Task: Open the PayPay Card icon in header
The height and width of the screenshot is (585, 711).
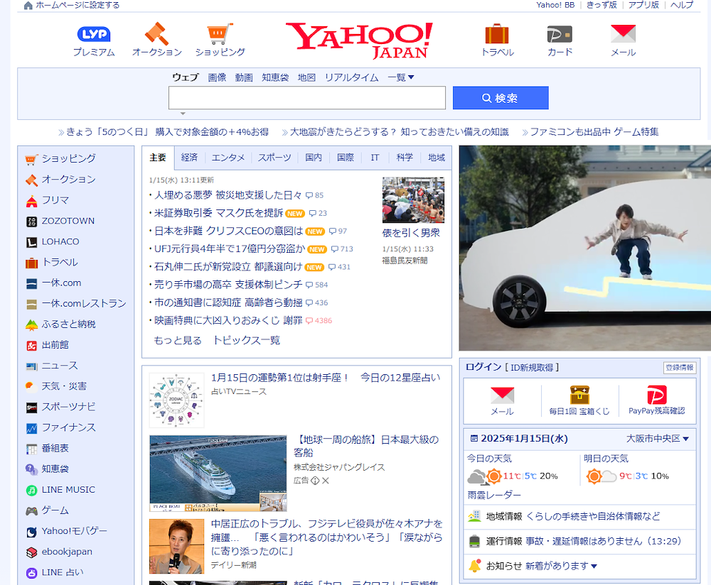Action: point(560,34)
